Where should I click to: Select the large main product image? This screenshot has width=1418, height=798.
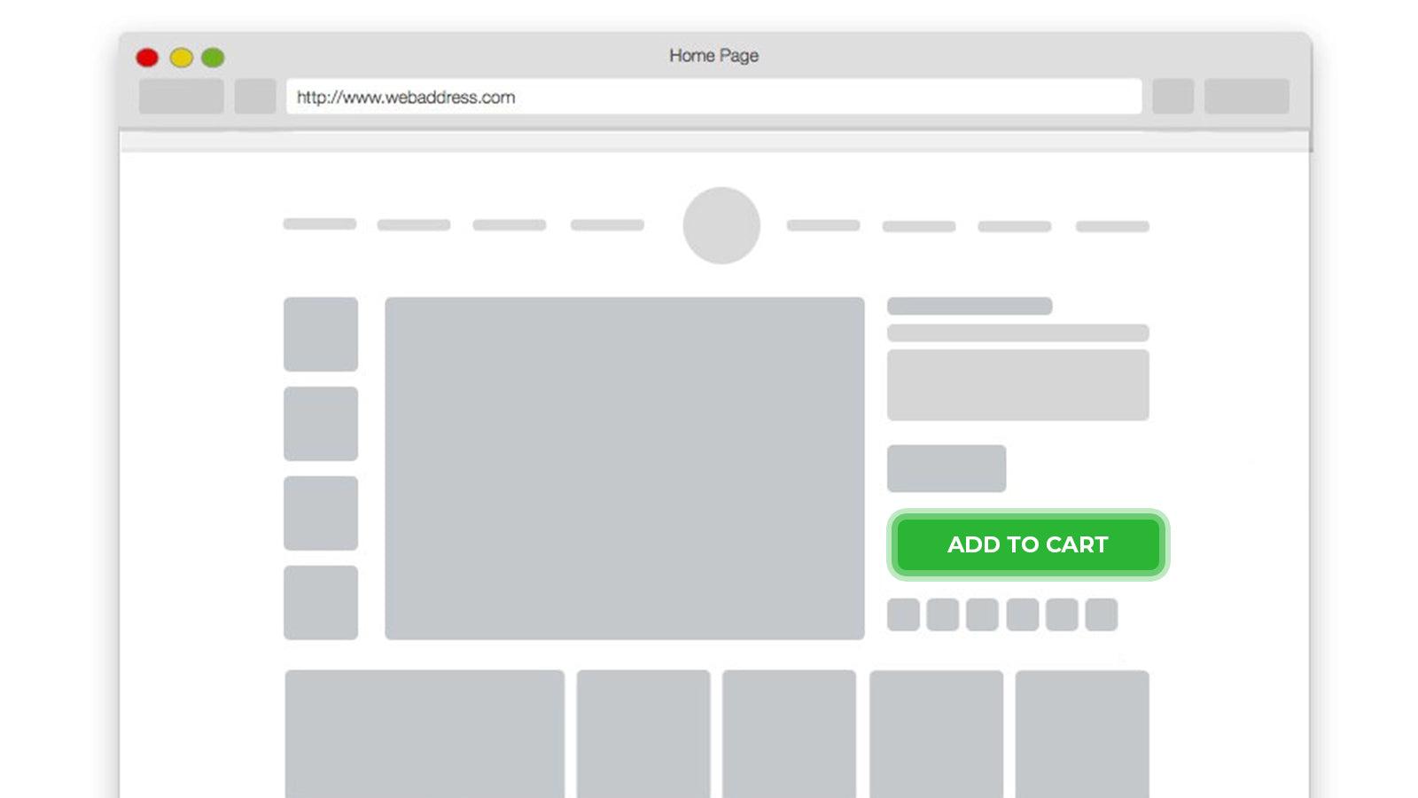tap(624, 467)
